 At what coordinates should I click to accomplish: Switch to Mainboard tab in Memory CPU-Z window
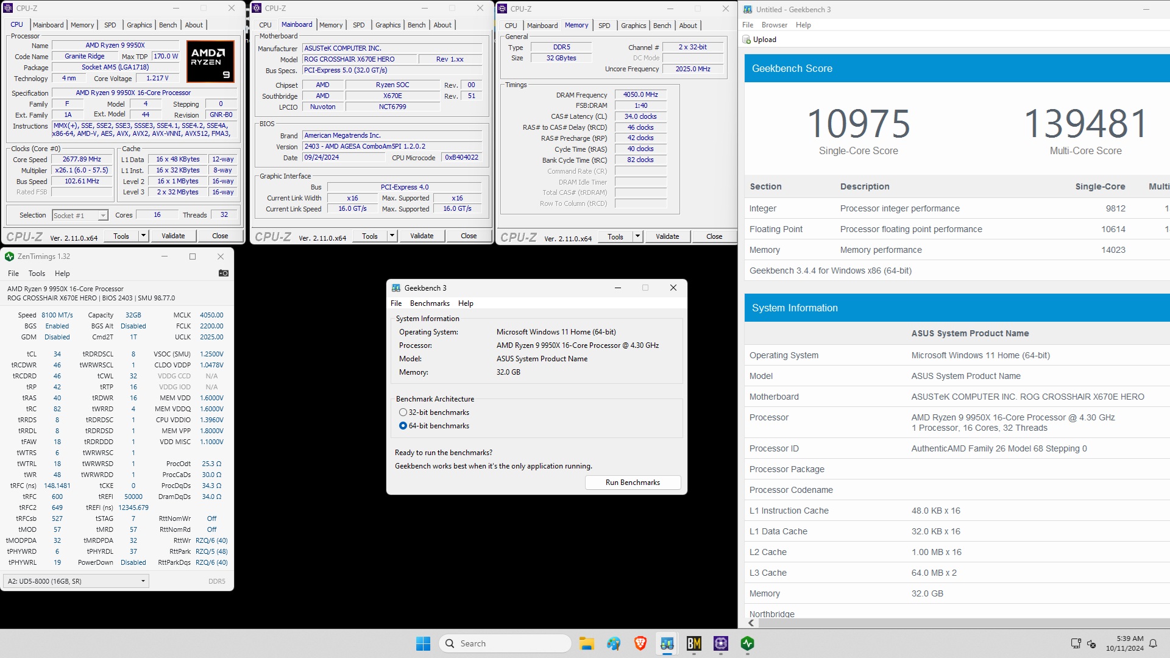(542, 26)
